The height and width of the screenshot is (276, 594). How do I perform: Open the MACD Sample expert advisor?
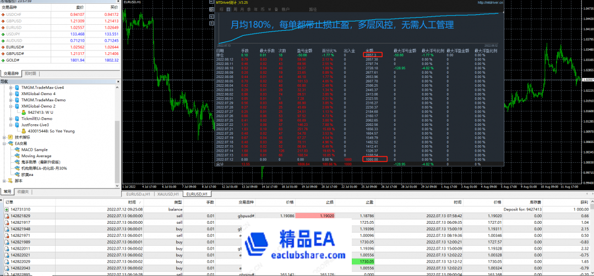point(34,150)
